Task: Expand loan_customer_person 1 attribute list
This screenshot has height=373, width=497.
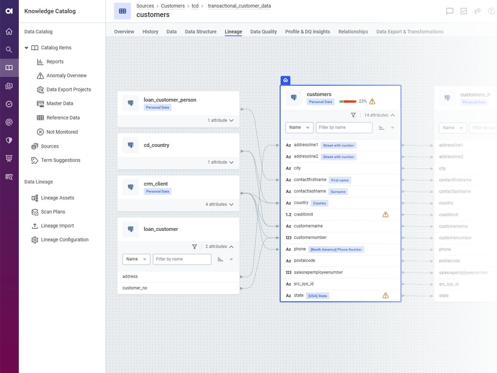Action: tap(221, 120)
